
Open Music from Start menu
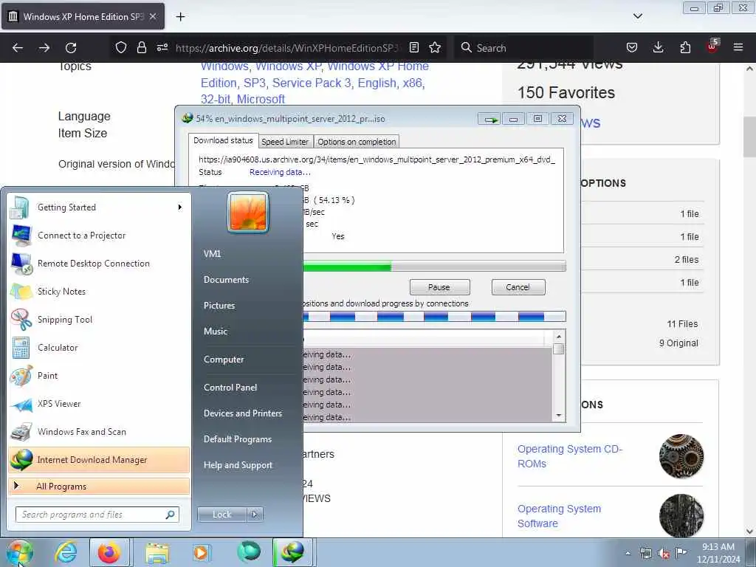(216, 331)
